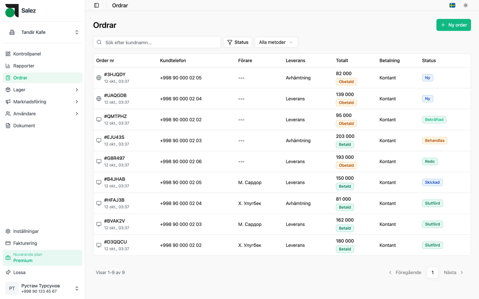This screenshot has height=299, width=479.
Task: Open the Ordrar menu item
Action: pos(43,78)
